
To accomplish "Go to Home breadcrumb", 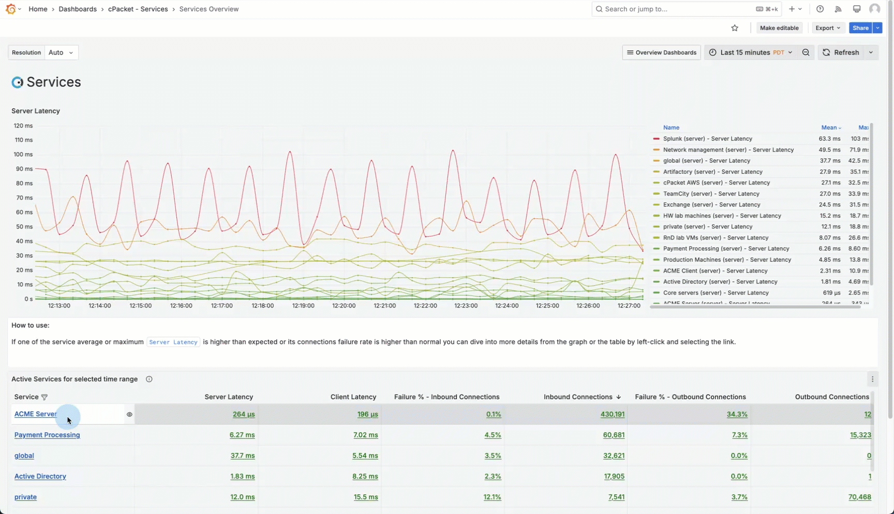I will pyautogui.click(x=38, y=9).
